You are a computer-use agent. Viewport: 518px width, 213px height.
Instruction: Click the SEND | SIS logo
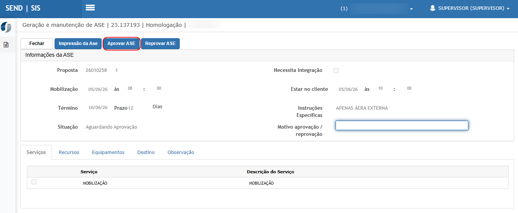point(23,8)
